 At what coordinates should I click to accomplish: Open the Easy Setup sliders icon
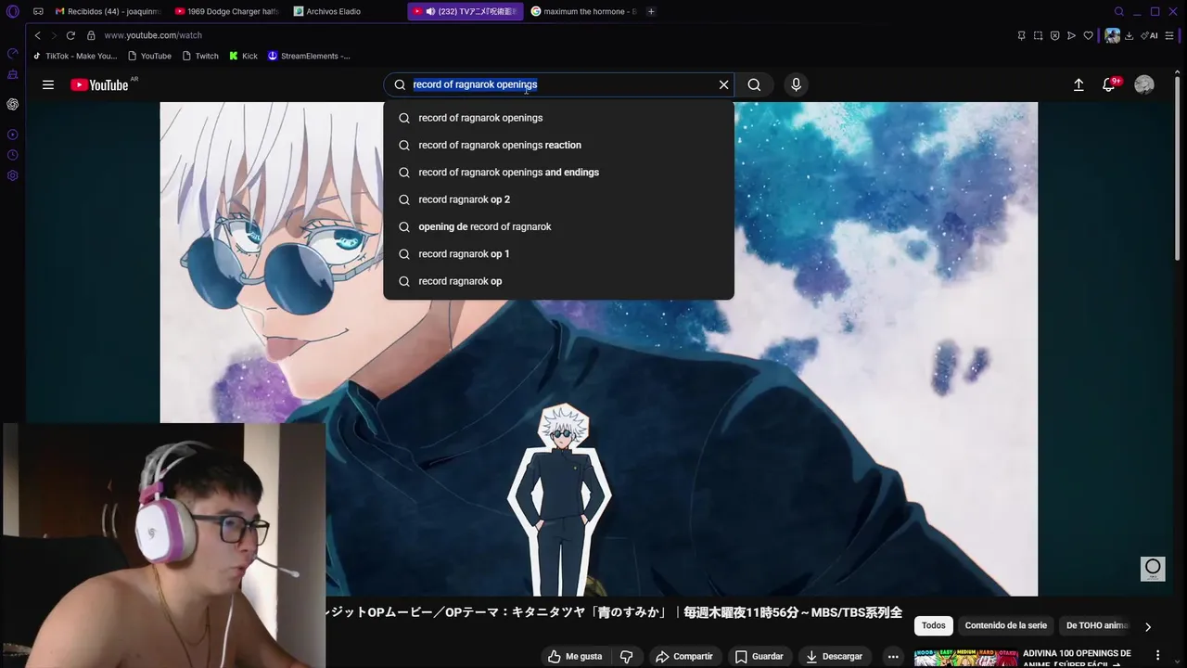click(1169, 35)
